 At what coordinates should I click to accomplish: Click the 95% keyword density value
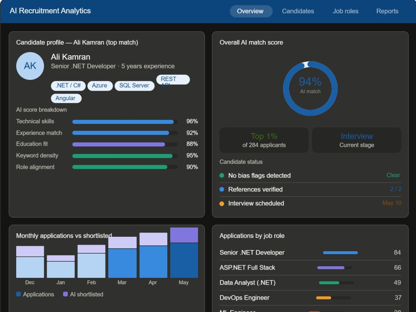[192, 156]
